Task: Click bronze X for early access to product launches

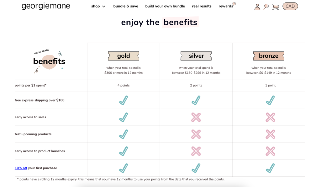Action: (270, 151)
